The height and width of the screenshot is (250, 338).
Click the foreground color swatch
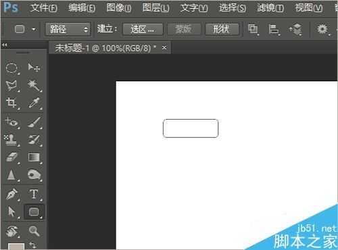(x=16, y=247)
